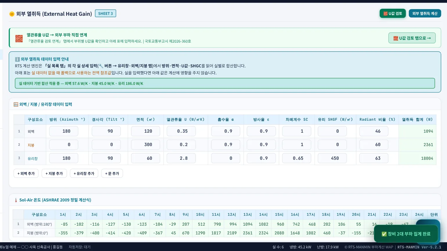Click the 실 데이터 기반 합산 적용 중 status bar
Viewport: 447px width, 251px height.
(225, 83)
